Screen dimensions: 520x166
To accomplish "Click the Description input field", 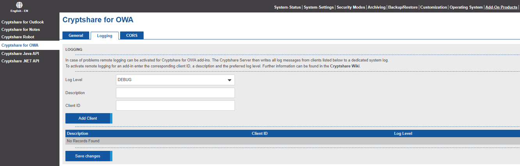I will [175, 93].
